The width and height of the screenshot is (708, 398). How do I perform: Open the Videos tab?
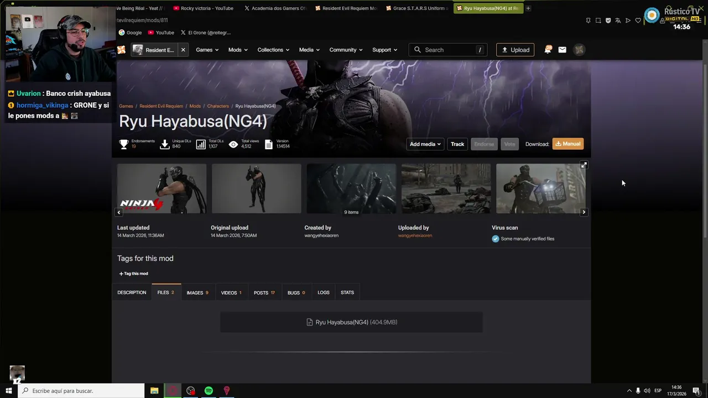(x=231, y=292)
